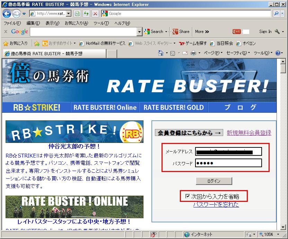Image resolution: width=288 pixels, height=239 pixels.
Task: Close the Google Toolbar with its X
Action: (6, 32)
